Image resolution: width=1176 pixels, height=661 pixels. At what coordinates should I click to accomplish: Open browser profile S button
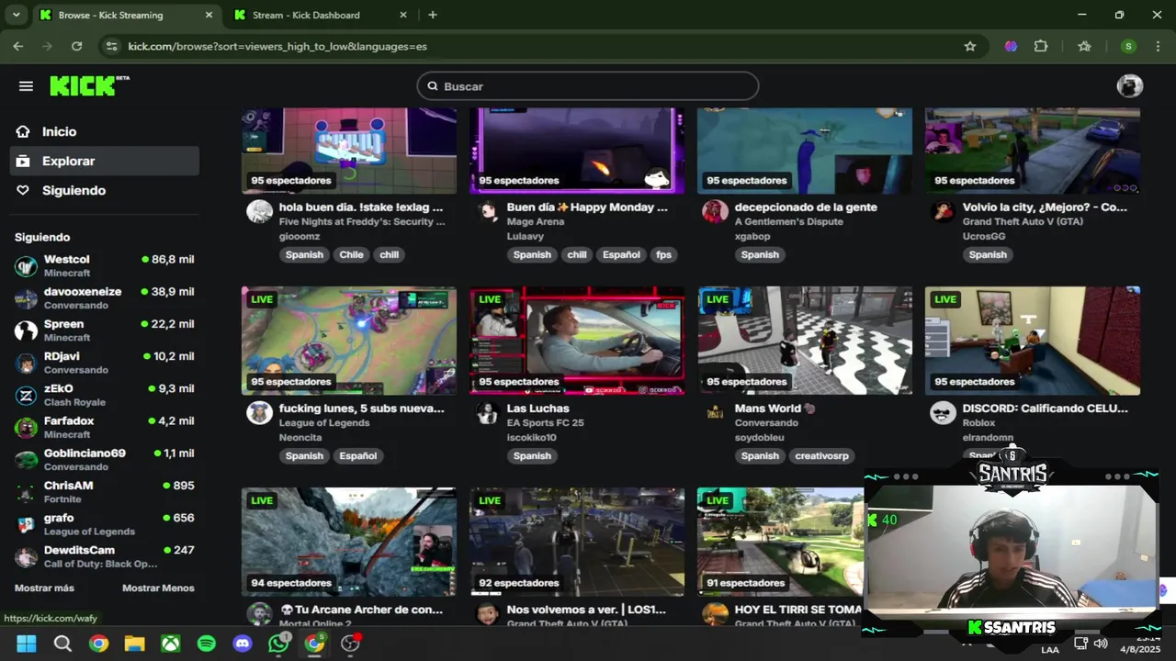pyautogui.click(x=1128, y=46)
